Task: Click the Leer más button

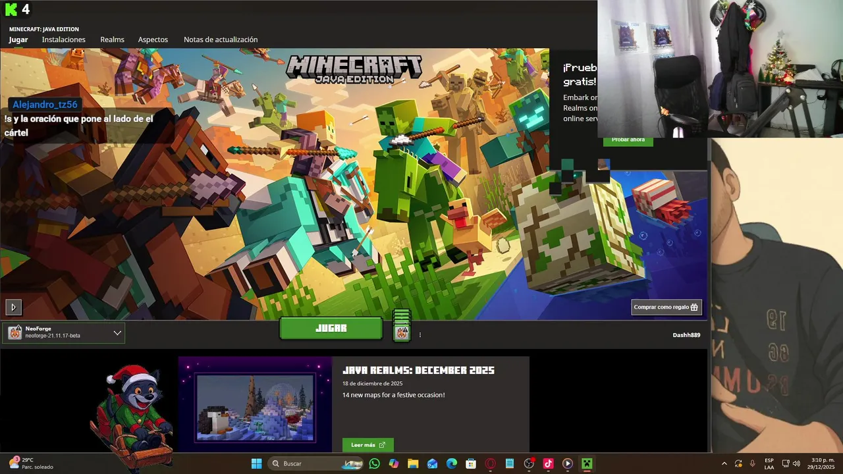Action: pyautogui.click(x=368, y=445)
